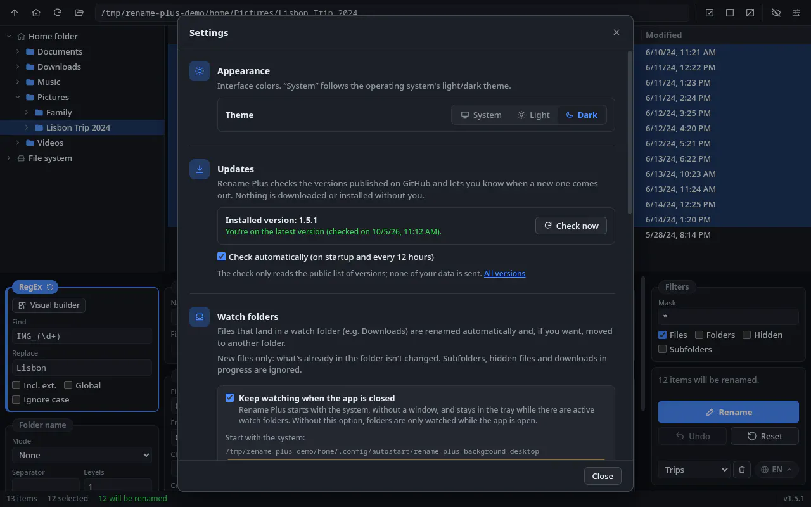Select the Light theme option
This screenshot has width=811, height=507.
[x=533, y=115]
